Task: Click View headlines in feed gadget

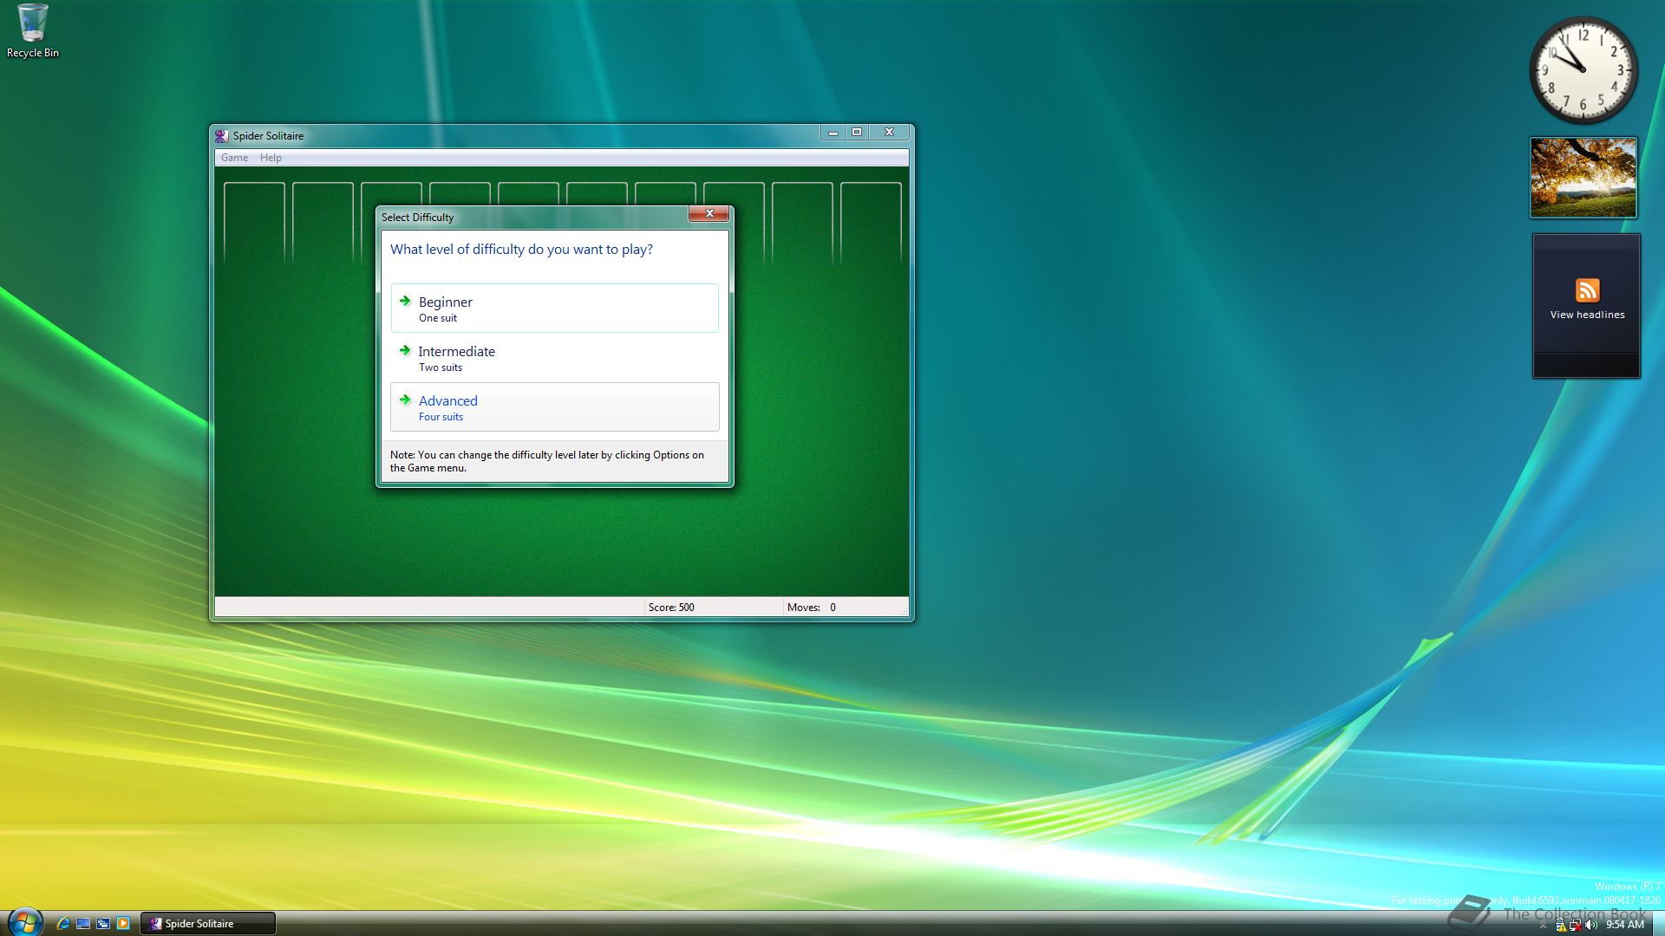Action: [1587, 315]
